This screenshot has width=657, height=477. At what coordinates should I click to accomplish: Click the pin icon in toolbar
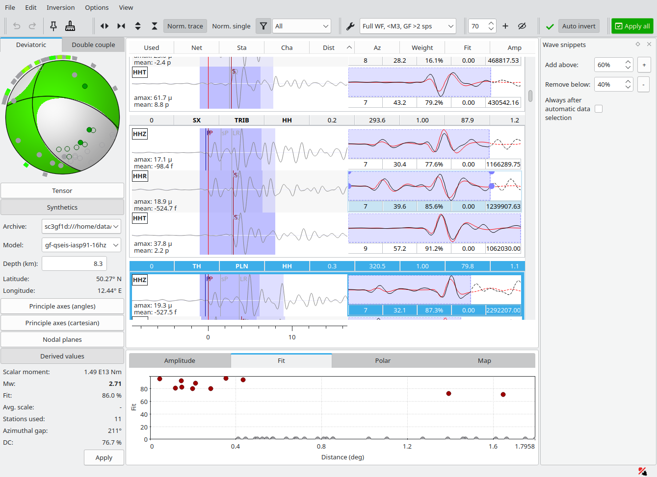(53, 26)
